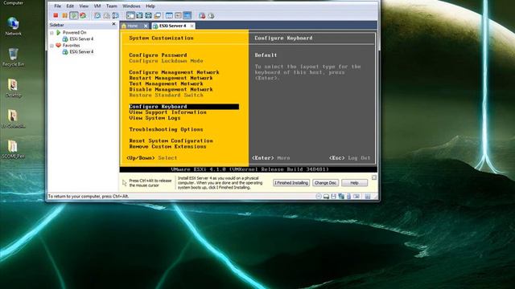
Task: Select the Recycle Bin desktop icon
Action: (13, 57)
